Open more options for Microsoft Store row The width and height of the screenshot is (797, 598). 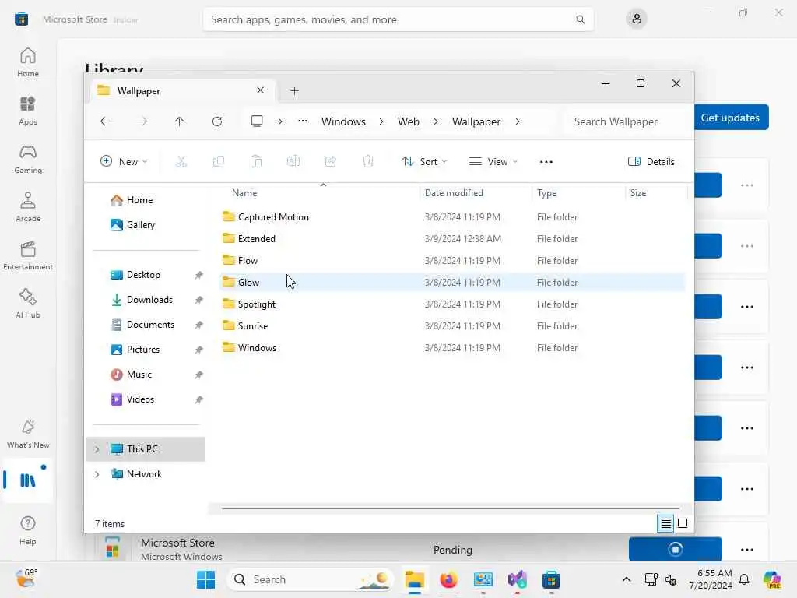click(747, 549)
